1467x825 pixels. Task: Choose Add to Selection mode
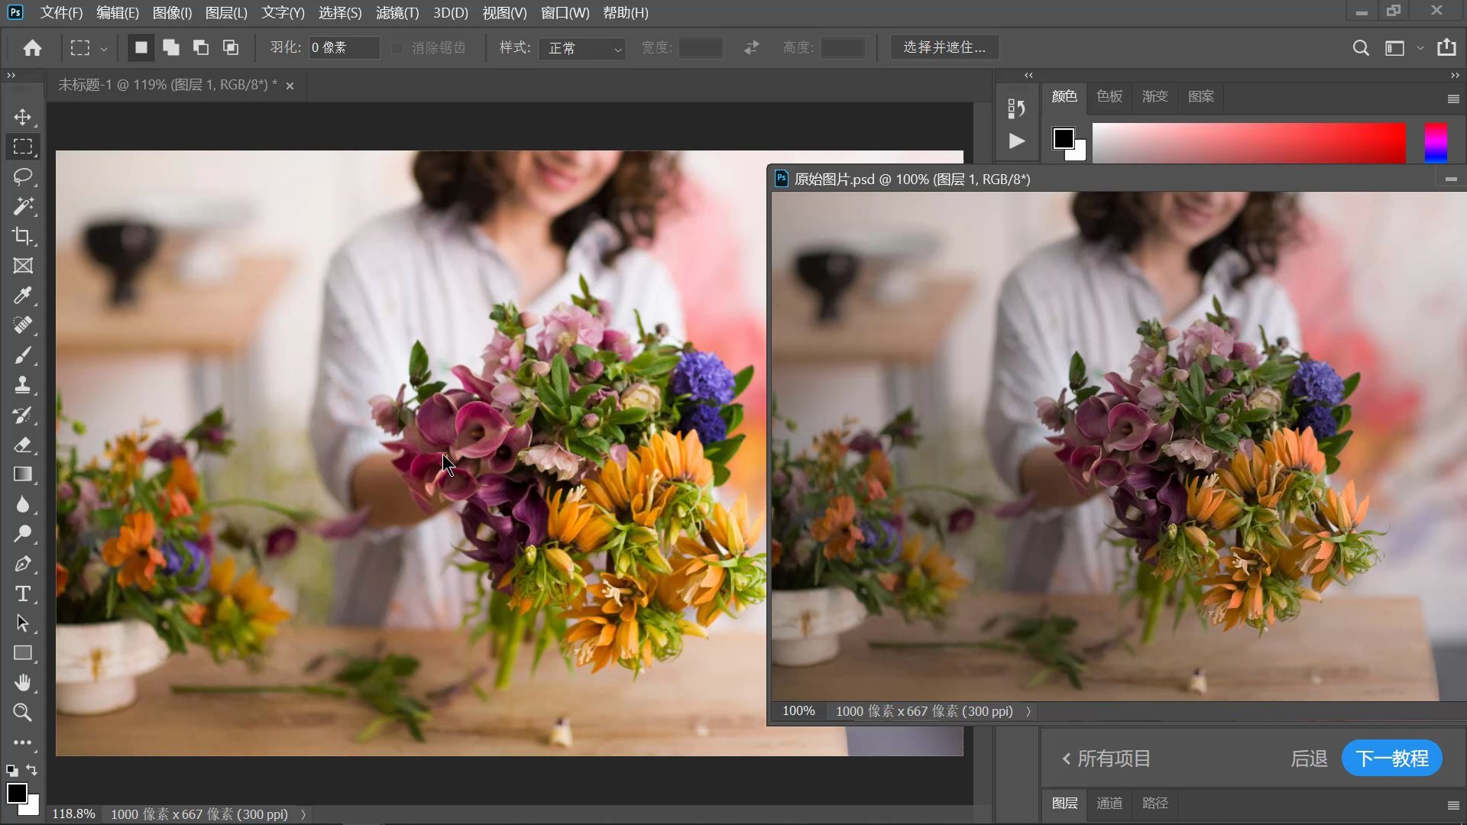point(171,47)
